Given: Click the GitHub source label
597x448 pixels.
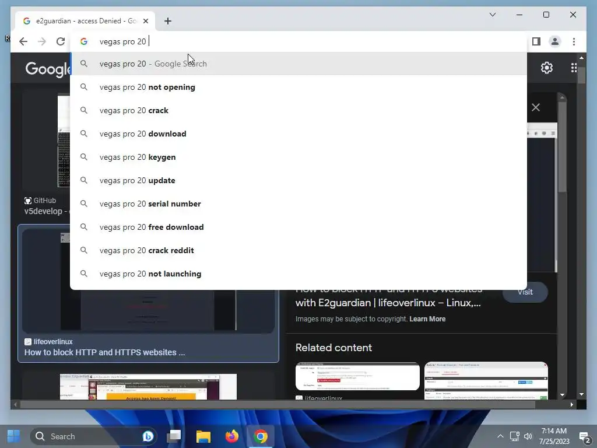Looking at the screenshot, I should (x=40, y=201).
